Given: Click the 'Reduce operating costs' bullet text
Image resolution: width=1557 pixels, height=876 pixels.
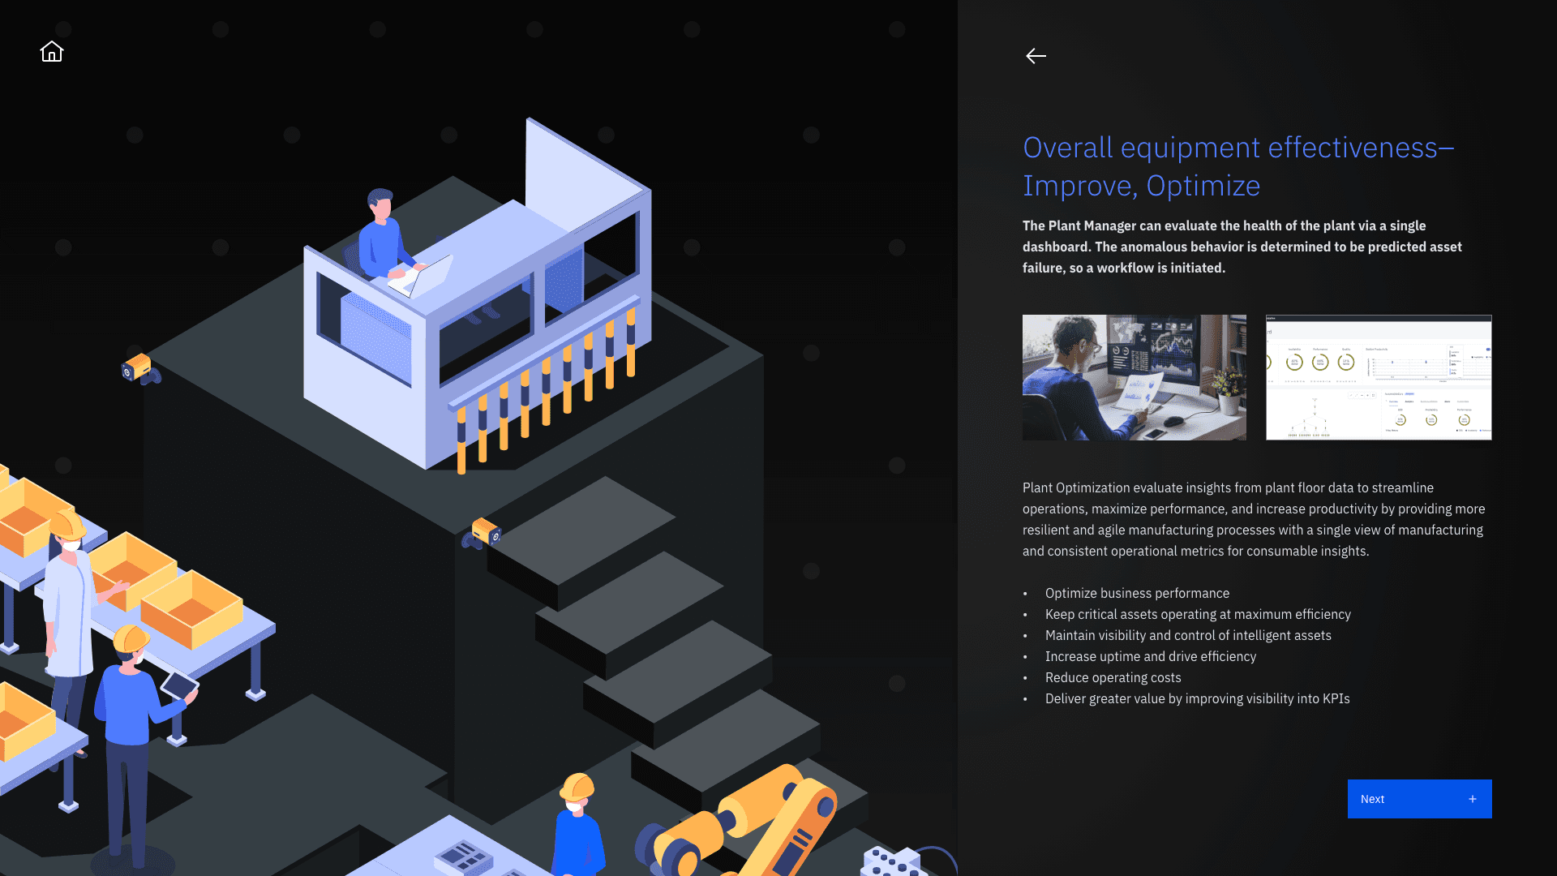Looking at the screenshot, I should (1113, 677).
